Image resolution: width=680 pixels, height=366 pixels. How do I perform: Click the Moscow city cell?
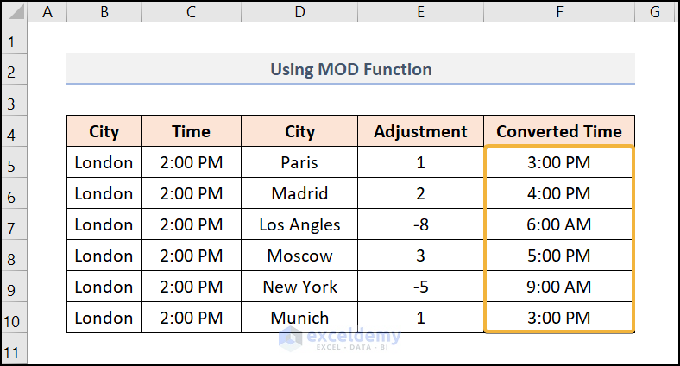(x=299, y=256)
